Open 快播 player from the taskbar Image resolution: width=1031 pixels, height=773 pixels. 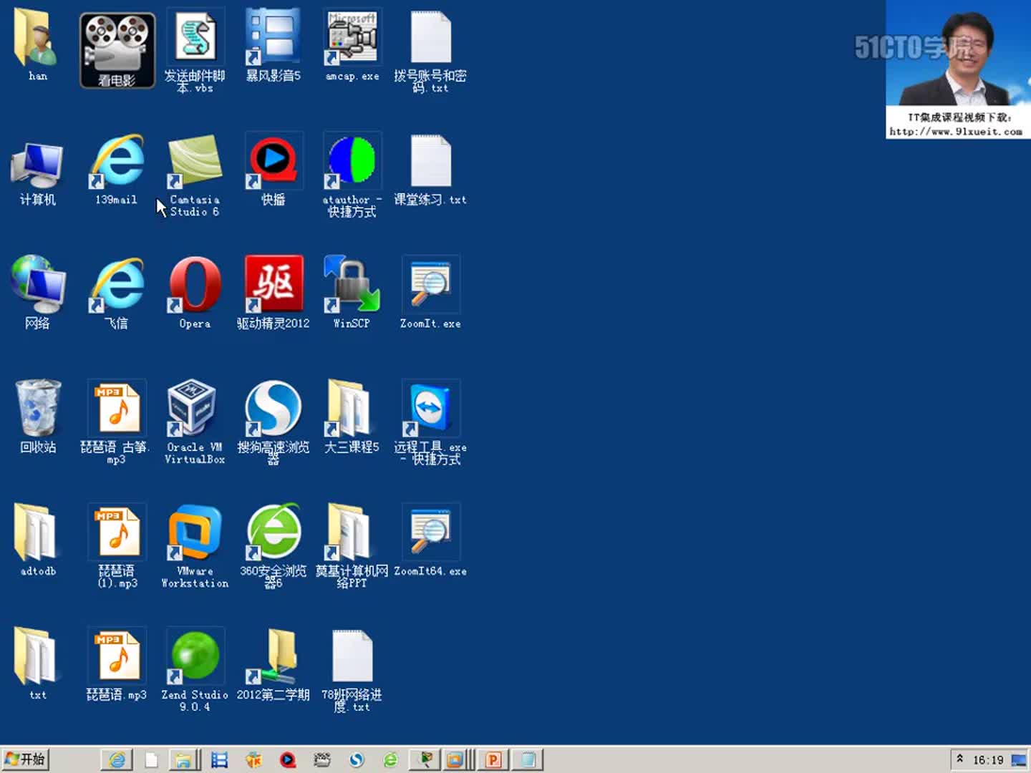[x=288, y=759]
